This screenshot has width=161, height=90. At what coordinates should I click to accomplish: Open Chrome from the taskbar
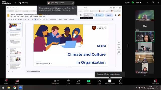click(x=15, y=88)
